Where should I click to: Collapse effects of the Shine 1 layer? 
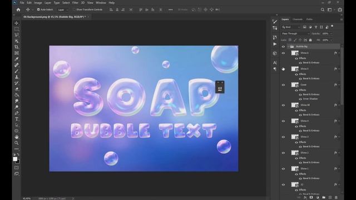[339, 169]
